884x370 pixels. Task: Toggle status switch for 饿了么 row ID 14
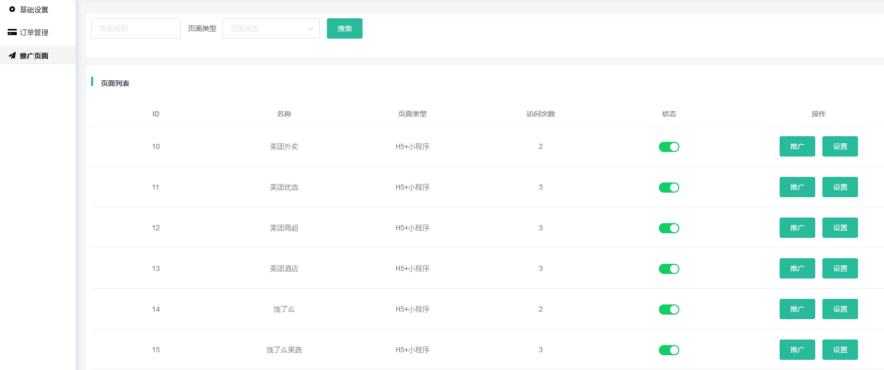(x=669, y=310)
